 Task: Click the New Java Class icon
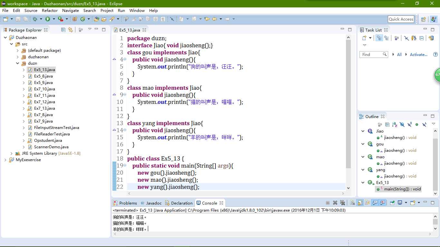pos(82,19)
